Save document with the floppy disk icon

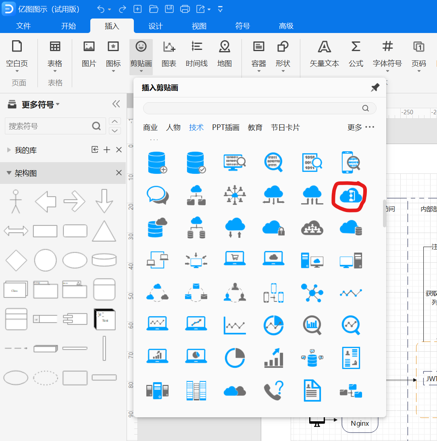(169, 9)
